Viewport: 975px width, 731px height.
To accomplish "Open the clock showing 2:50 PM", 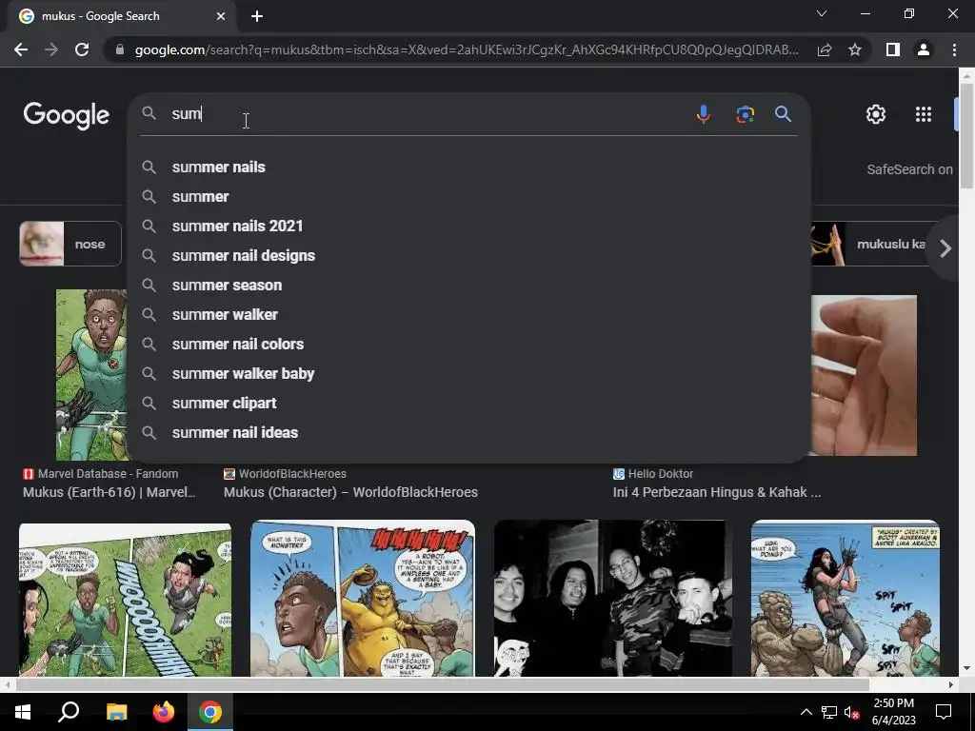I will point(893,712).
